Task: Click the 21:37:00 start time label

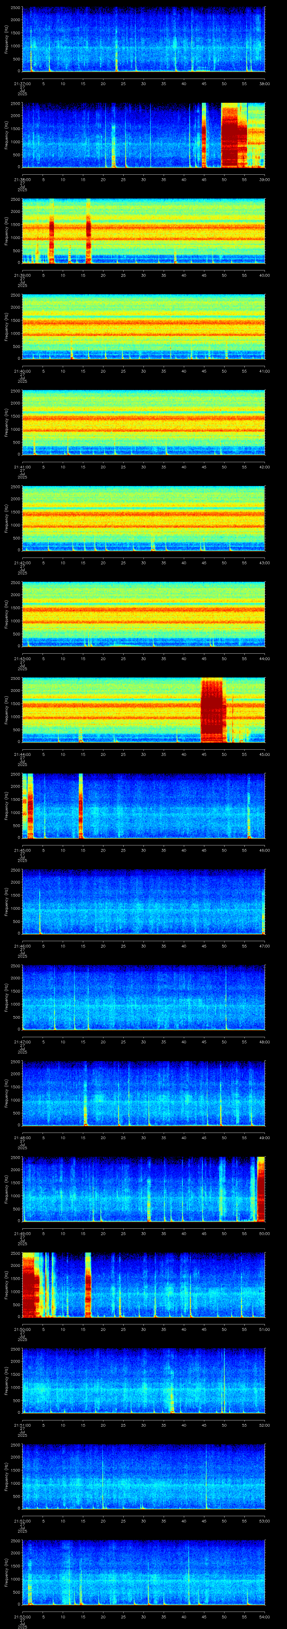Action: coord(22,83)
